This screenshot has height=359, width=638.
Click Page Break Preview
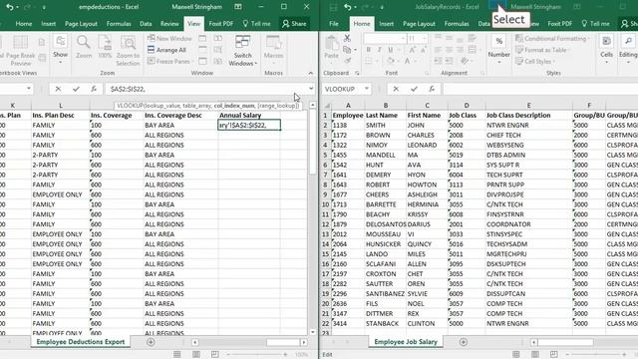pyautogui.click(x=20, y=51)
